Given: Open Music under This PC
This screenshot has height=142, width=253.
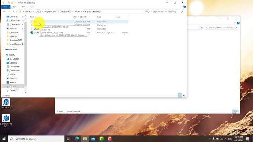Looking at the screenshot, I should [12, 75].
